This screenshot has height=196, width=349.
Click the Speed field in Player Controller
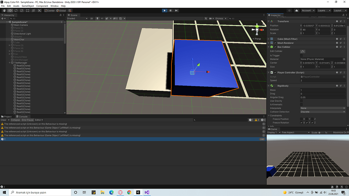(322, 80)
